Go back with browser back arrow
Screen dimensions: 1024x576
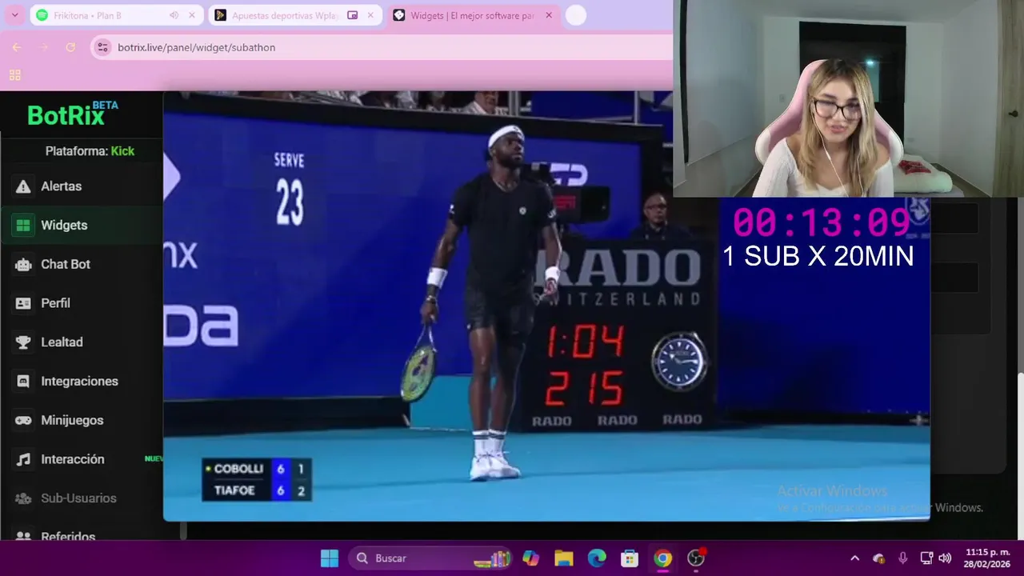(x=17, y=47)
